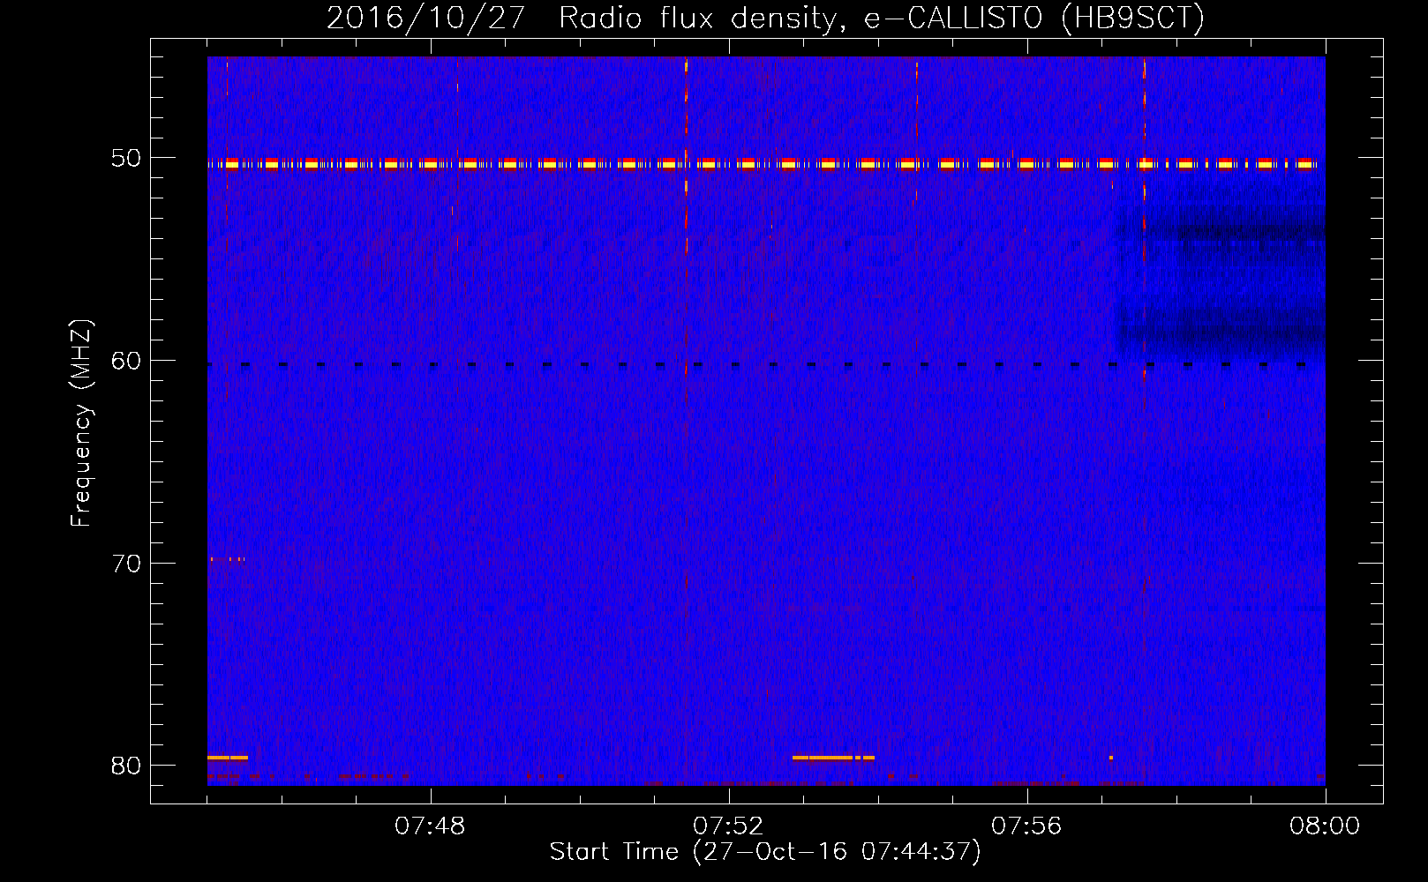
Task: Click the 07:52 time tick label
Action: [x=728, y=826]
